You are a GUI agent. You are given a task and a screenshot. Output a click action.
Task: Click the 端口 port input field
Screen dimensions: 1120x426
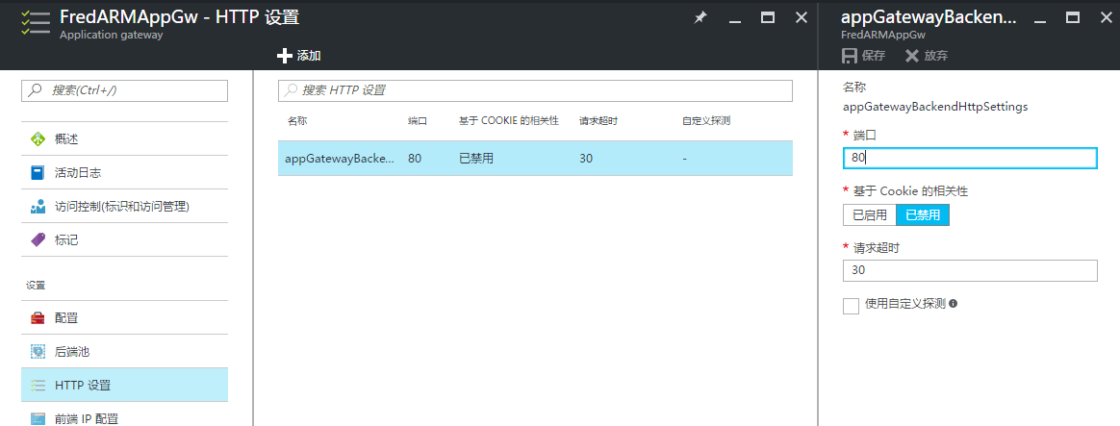(969, 159)
